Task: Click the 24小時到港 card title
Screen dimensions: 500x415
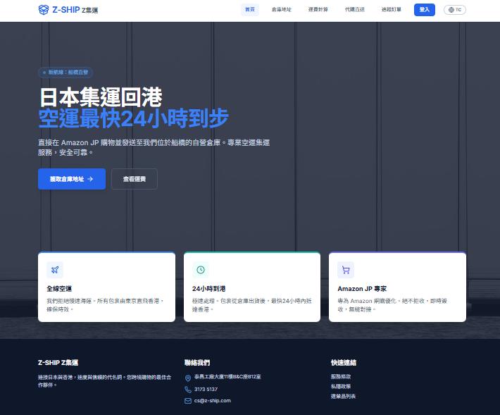Action: [209, 289]
